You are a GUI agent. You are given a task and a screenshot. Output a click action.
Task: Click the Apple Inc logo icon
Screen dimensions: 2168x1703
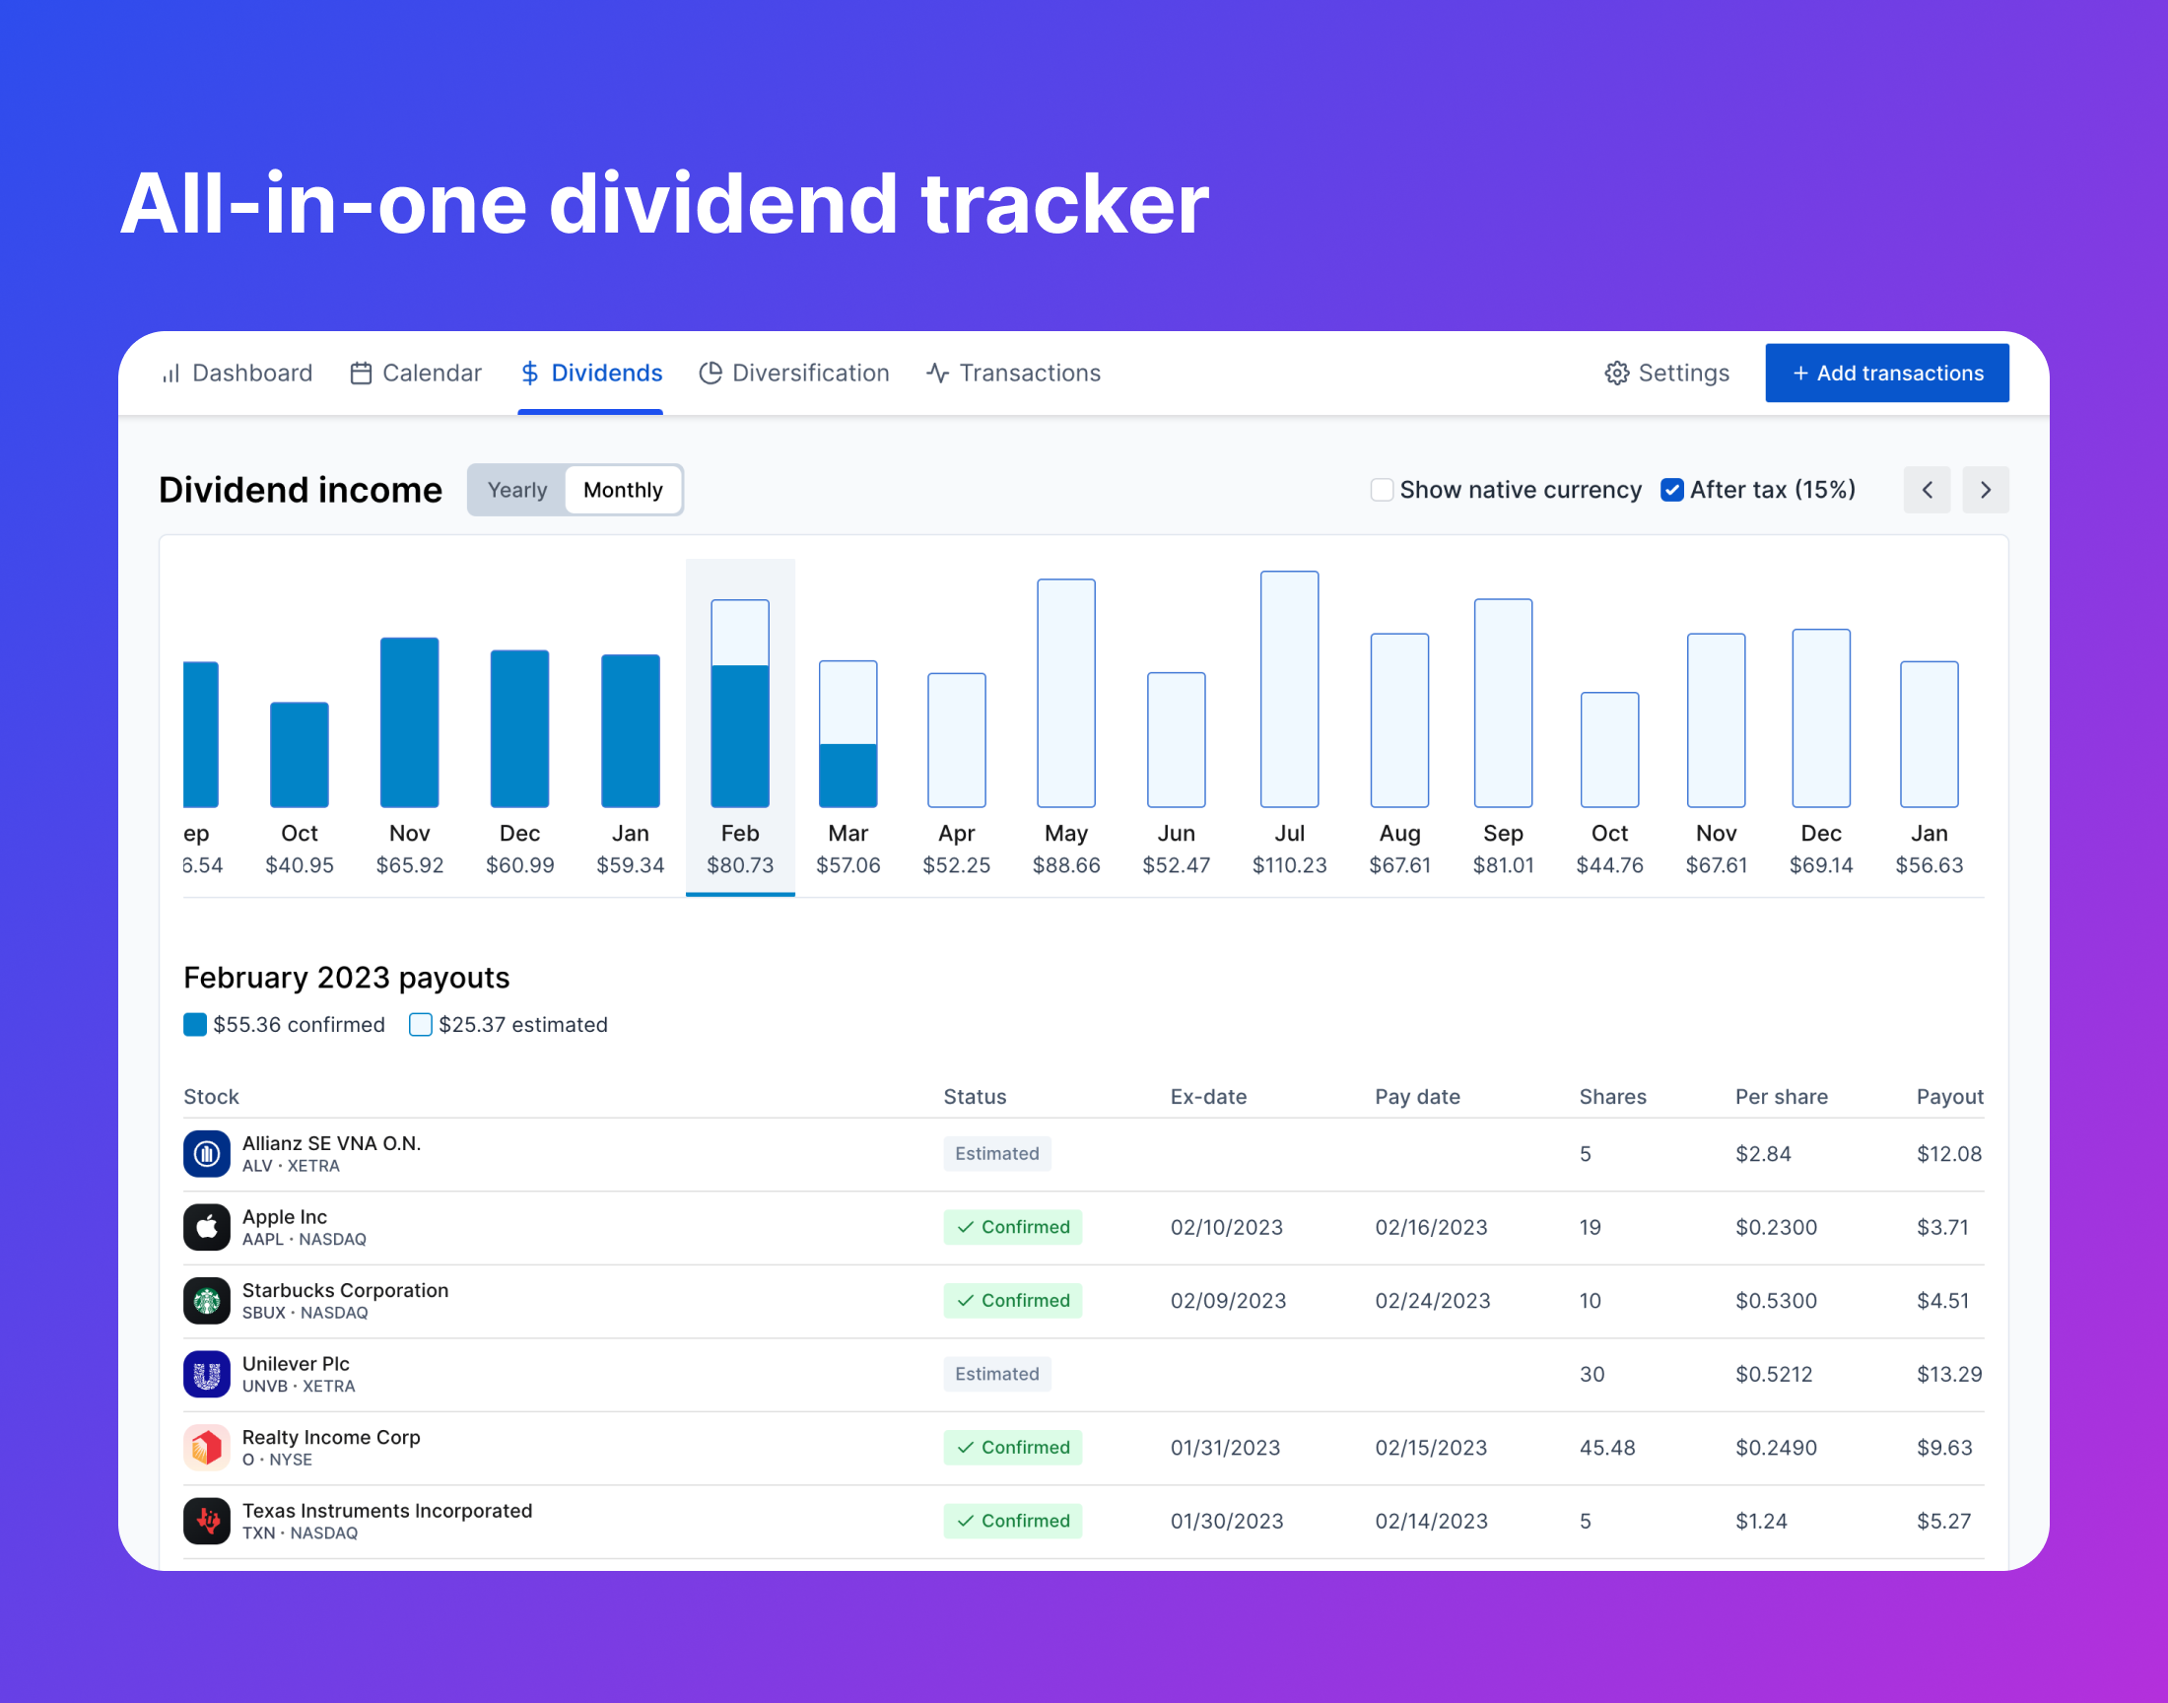[207, 1227]
